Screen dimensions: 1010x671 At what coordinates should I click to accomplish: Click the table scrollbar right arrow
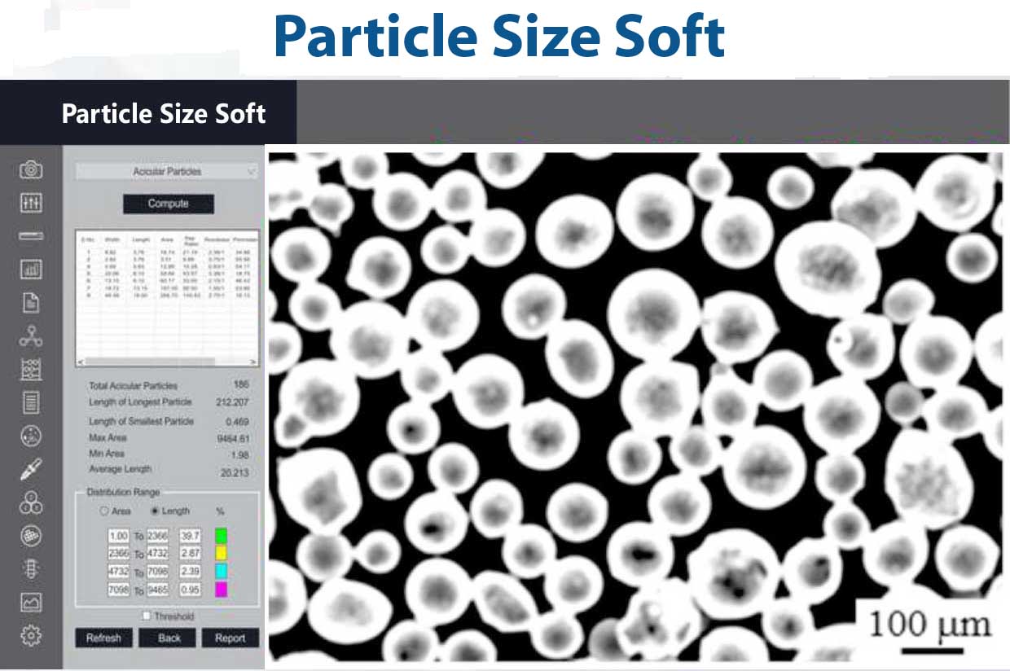(x=253, y=362)
